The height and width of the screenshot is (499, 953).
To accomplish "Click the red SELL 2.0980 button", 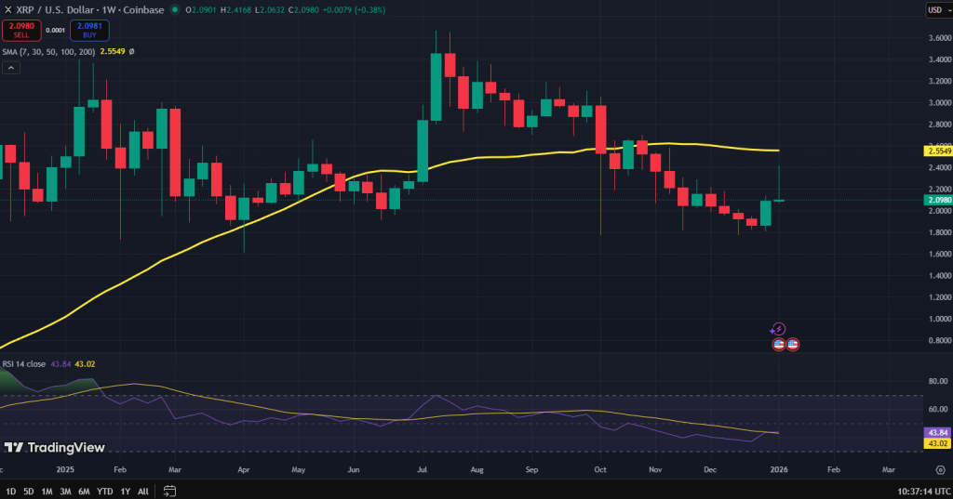I will tap(21, 31).
